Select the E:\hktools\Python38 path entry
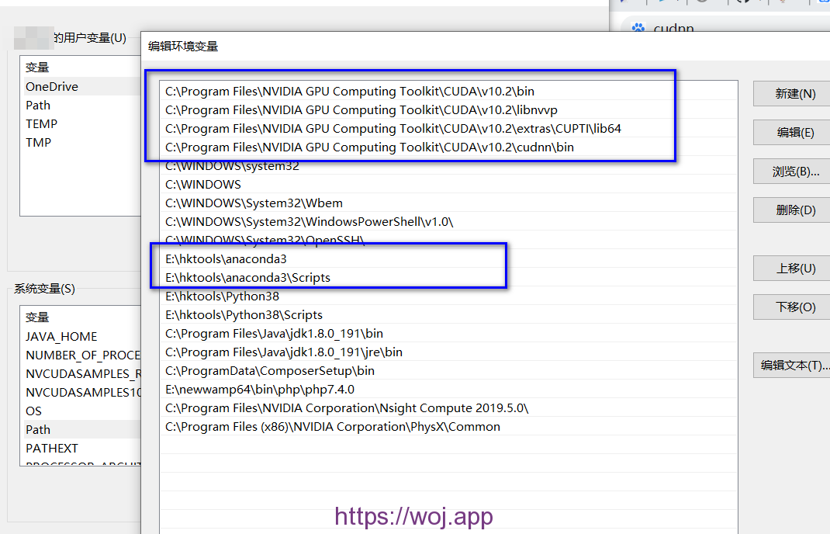This screenshot has width=830, height=534. click(x=225, y=296)
